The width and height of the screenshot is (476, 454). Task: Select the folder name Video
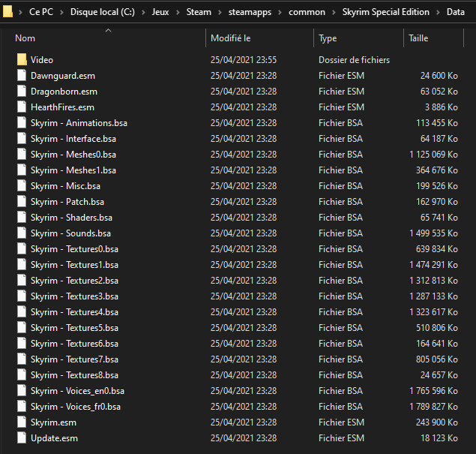42,60
